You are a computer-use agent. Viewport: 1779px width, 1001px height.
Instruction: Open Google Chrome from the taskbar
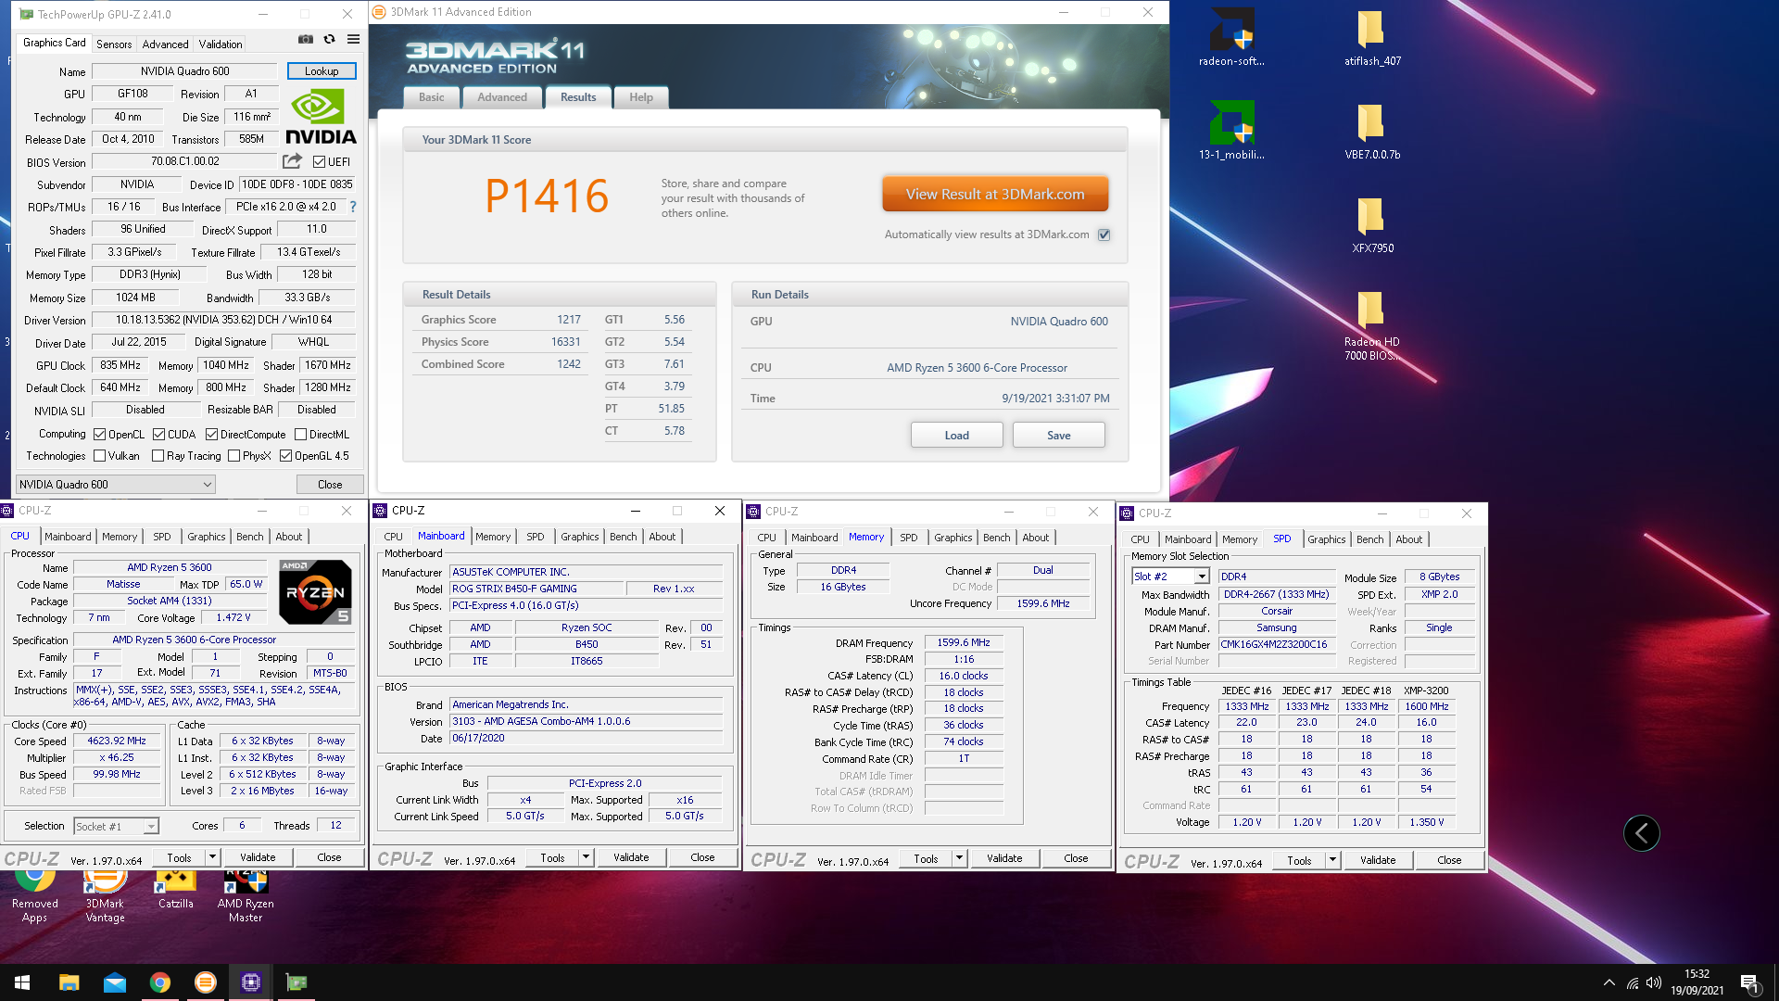pos(159,982)
